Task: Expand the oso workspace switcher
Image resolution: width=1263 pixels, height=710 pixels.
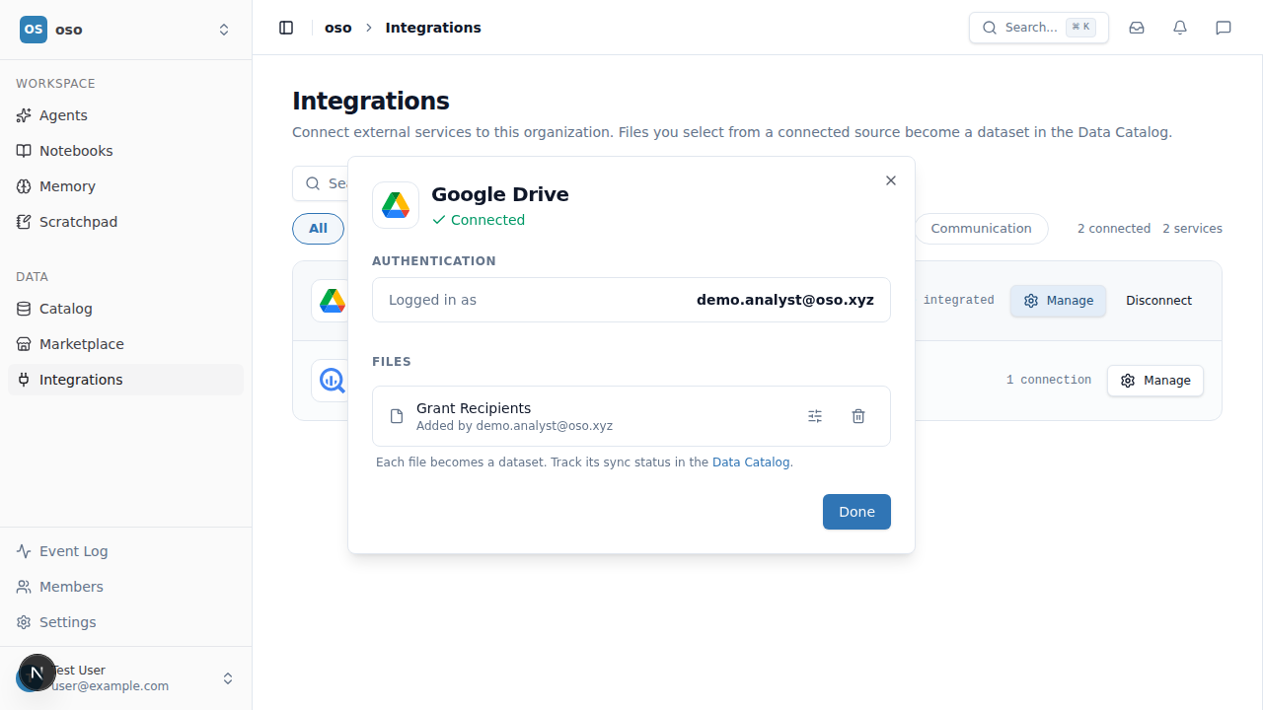Action: tap(224, 30)
